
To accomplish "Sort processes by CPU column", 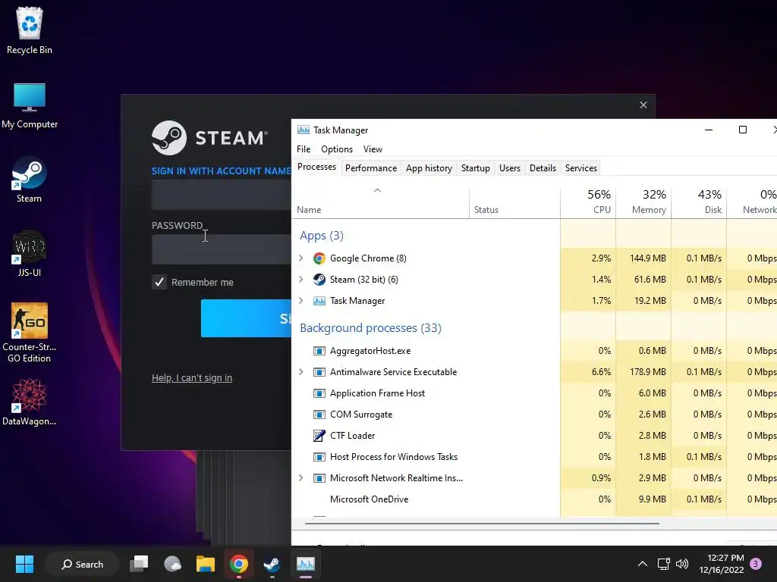I will coord(588,202).
